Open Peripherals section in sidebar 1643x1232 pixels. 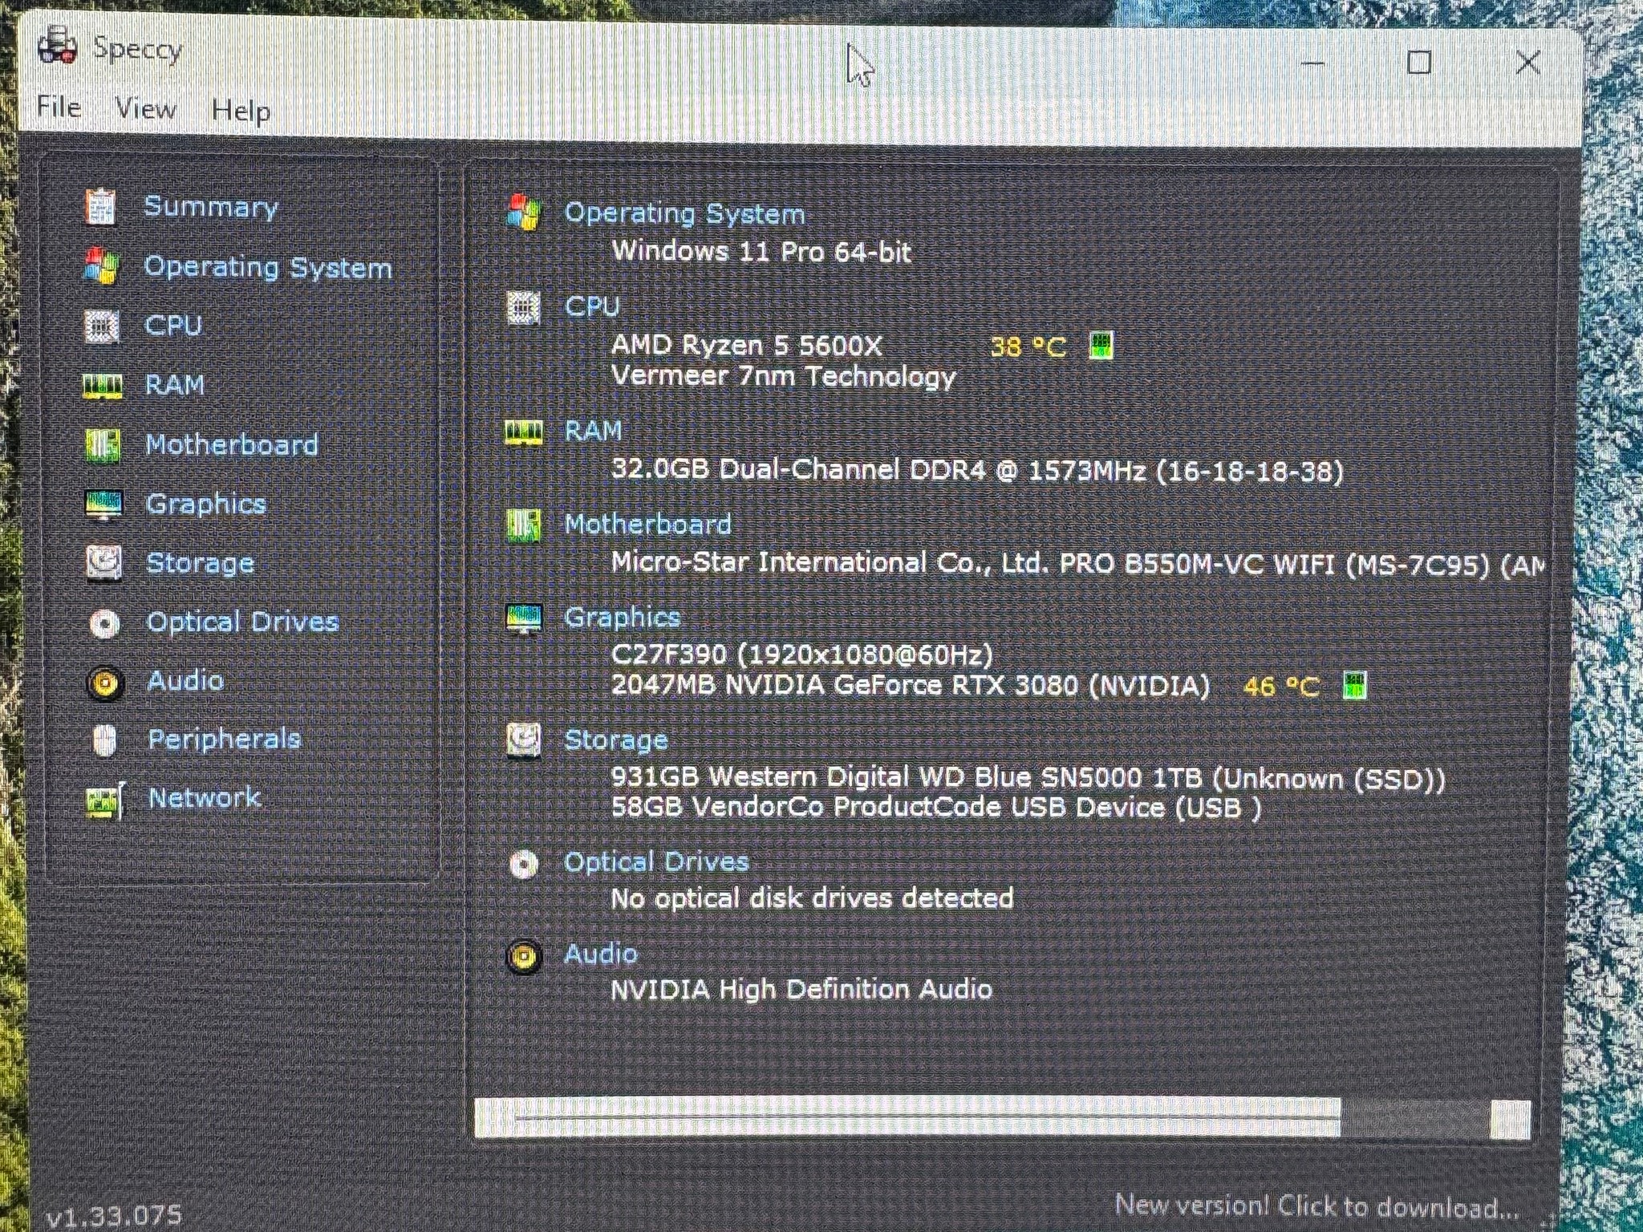click(x=225, y=740)
